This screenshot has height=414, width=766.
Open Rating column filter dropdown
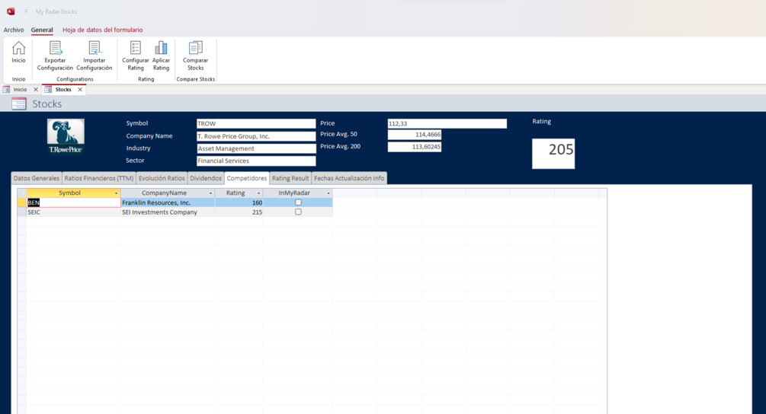259,193
